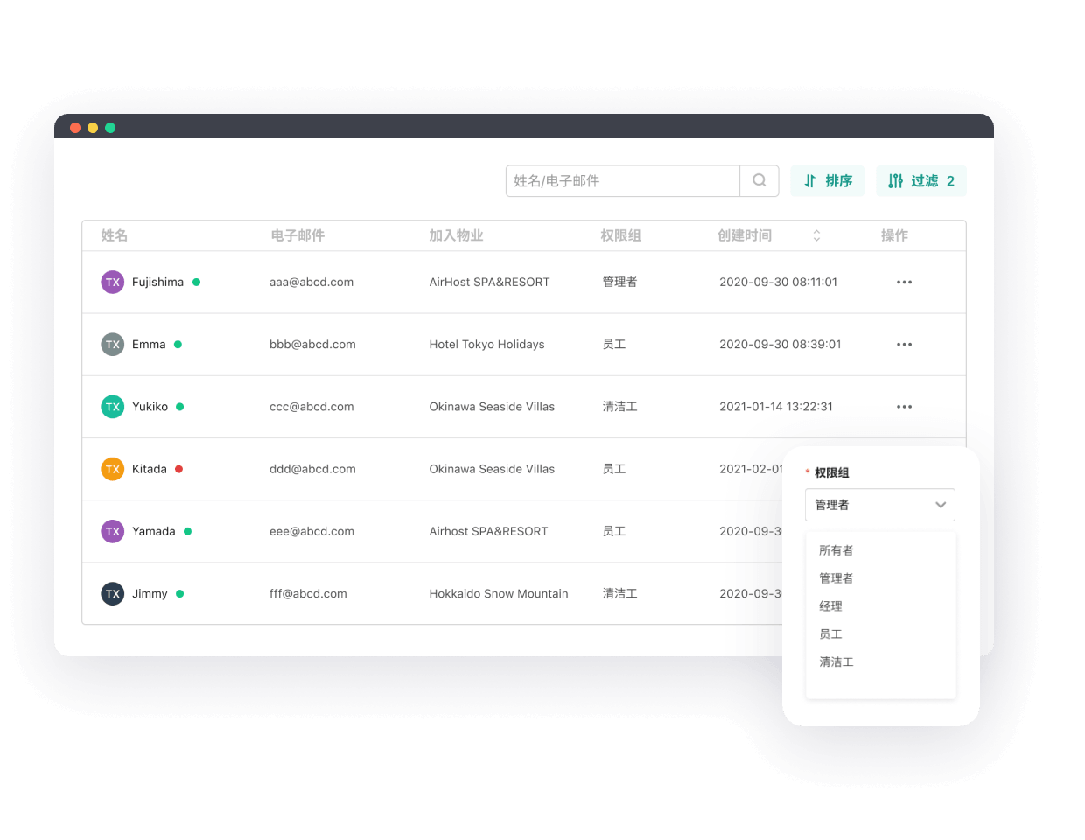This screenshot has width=1085, height=840.
Task: Click the 姓名/电子邮件 search field
Action: pyautogui.click(x=623, y=181)
